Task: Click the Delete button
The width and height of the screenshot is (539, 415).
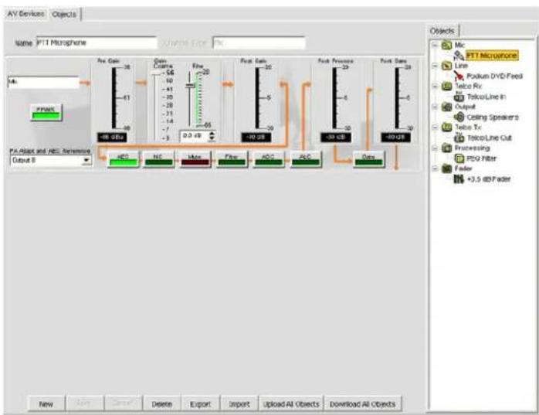Action: 162,404
